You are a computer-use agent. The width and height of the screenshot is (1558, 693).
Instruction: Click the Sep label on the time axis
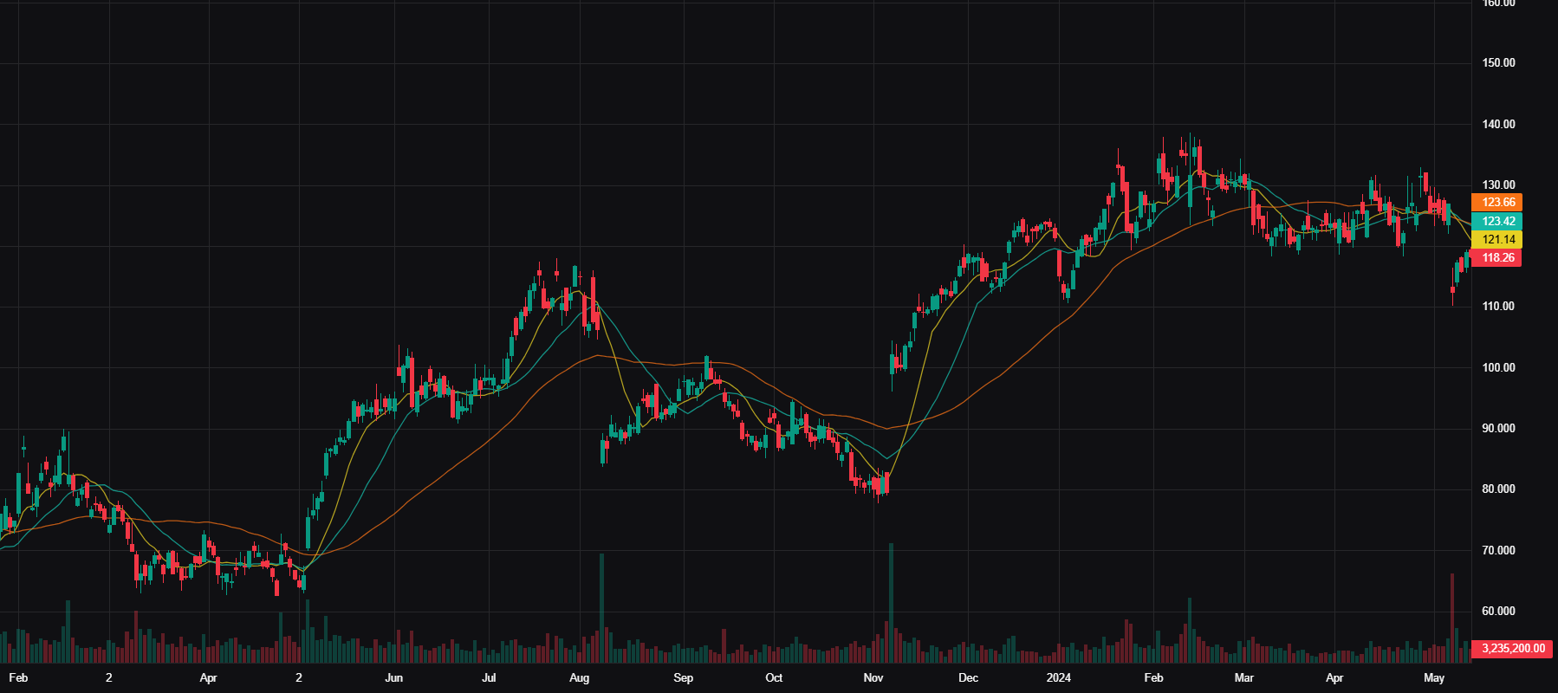tap(684, 678)
